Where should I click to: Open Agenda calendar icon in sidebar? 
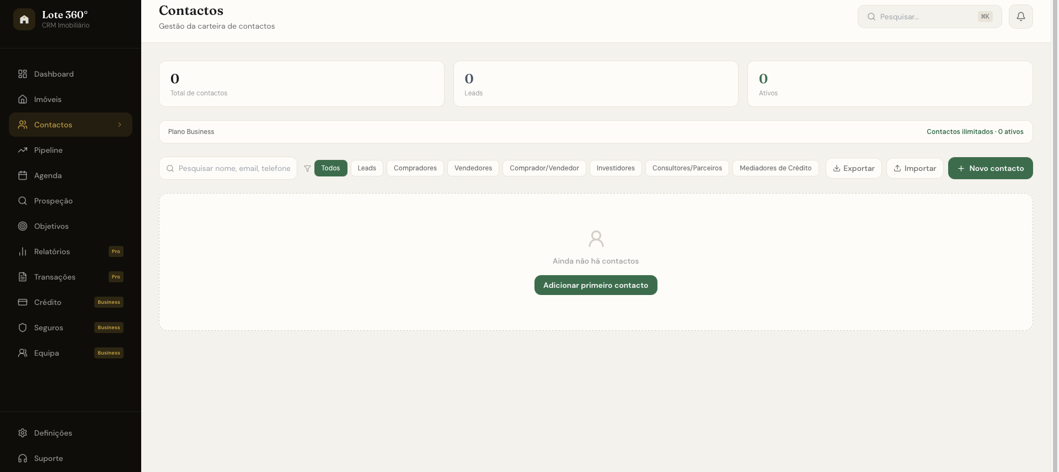click(x=23, y=175)
